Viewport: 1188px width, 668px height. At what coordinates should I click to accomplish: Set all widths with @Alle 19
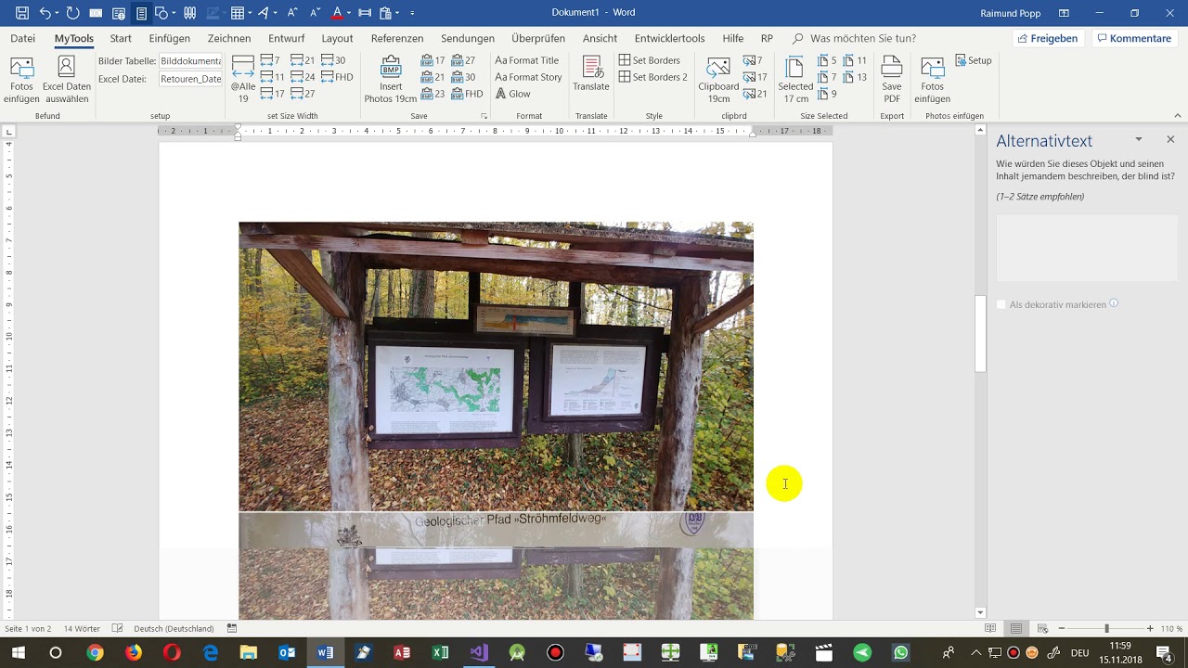[x=243, y=80]
